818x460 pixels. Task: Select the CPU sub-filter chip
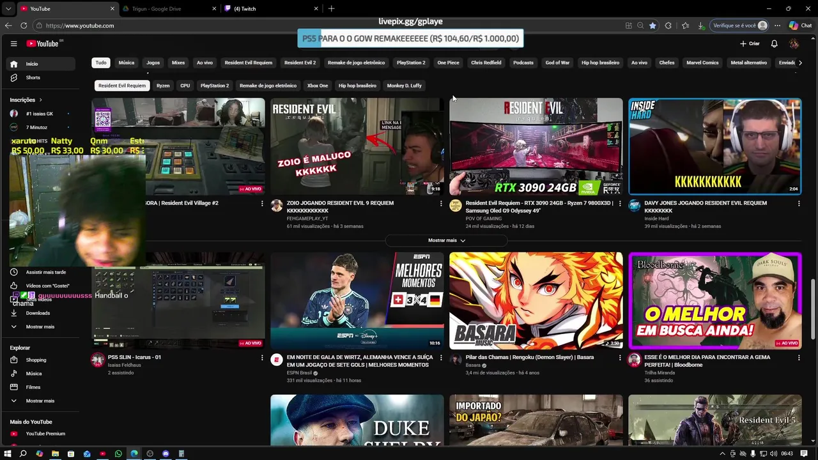[x=185, y=86]
